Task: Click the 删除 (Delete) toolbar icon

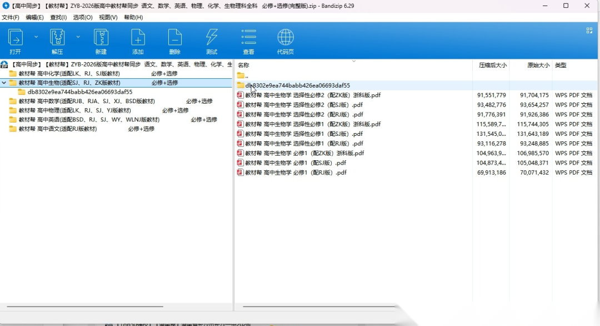Action: point(175,38)
